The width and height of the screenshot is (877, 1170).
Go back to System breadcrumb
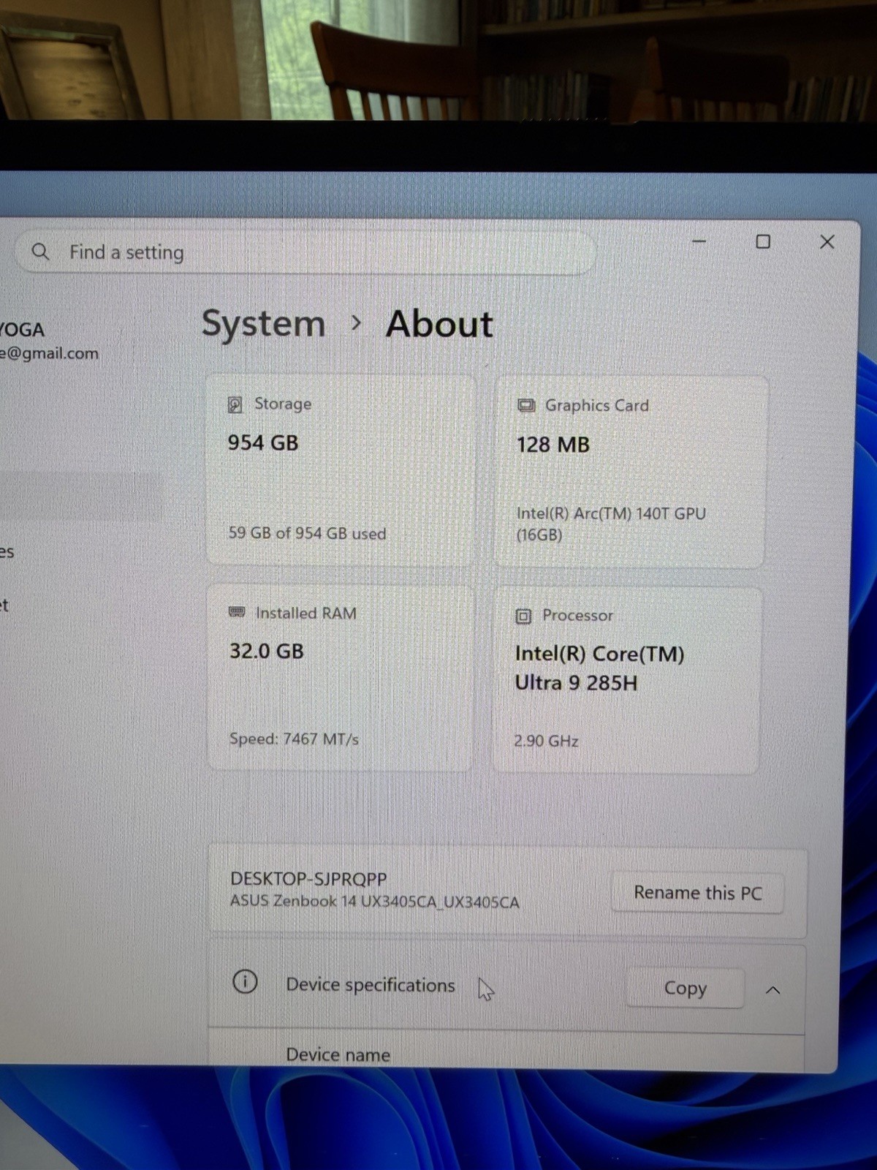click(x=263, y=324)
